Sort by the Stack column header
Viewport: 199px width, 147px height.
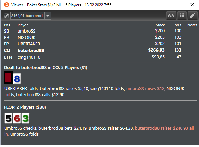160,25
